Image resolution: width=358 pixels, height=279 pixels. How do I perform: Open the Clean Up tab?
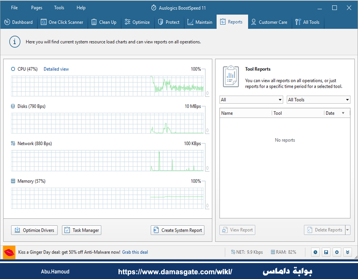coord(104,22)
